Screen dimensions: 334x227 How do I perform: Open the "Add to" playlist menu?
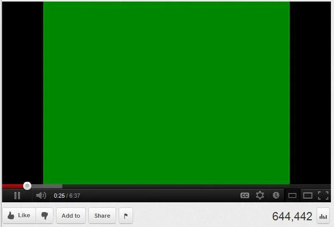(x=71, y=216)
